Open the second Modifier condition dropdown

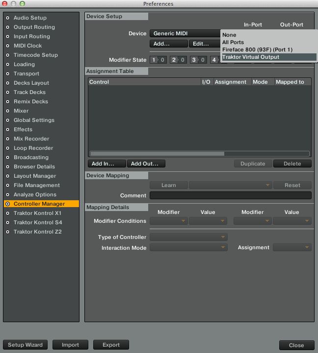click(x=253, y=221)
